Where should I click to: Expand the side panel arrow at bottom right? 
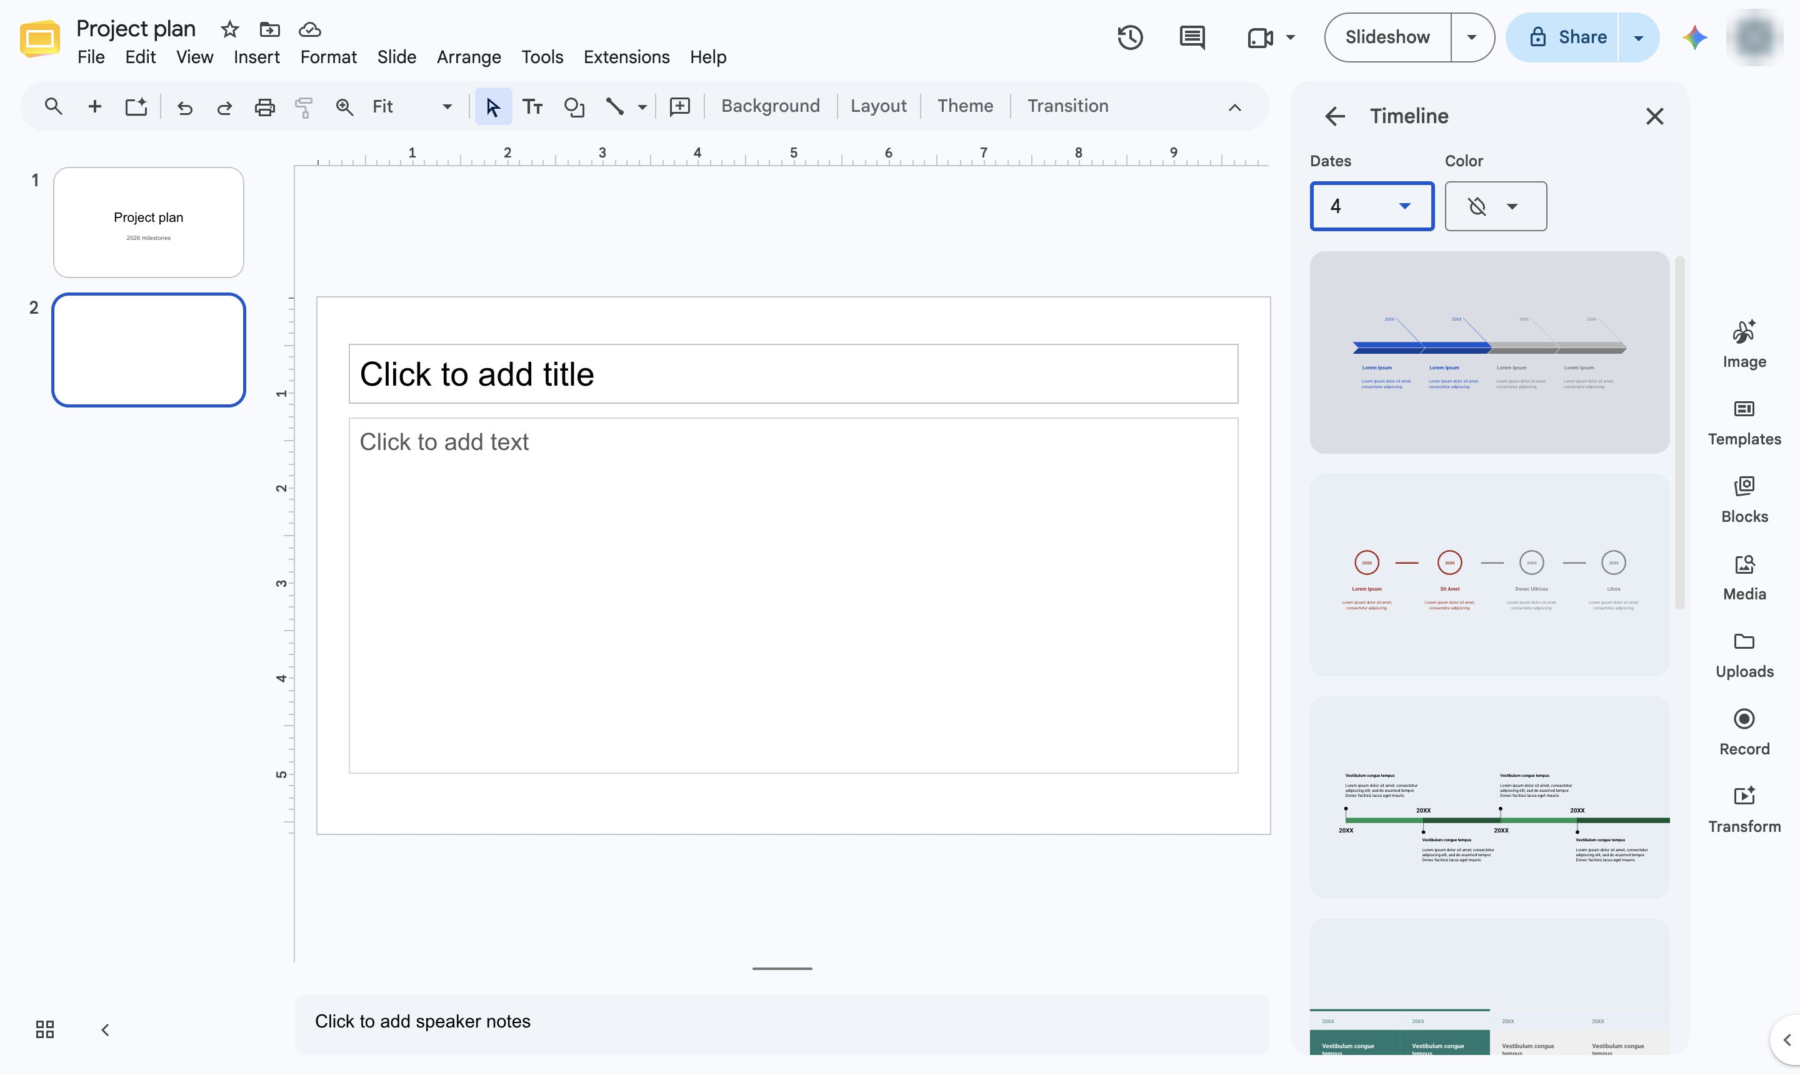pyautogui.click(x=1786, y=1039)
